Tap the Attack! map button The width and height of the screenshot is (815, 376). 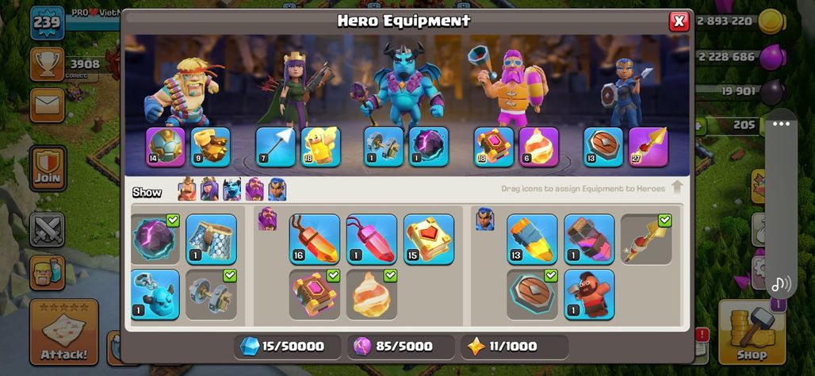(64, 332)
